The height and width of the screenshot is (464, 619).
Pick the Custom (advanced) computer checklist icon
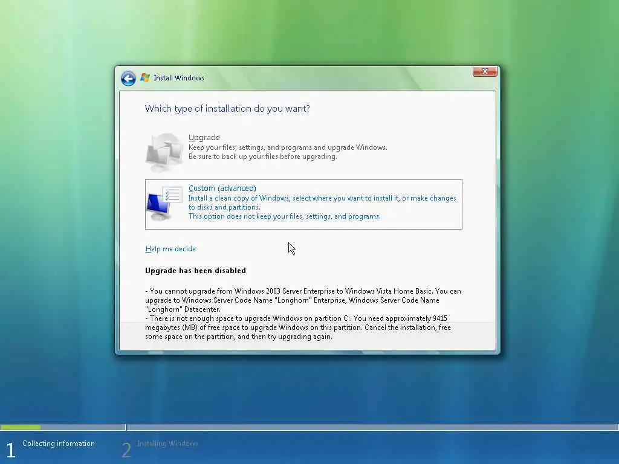tap(164, 204)
